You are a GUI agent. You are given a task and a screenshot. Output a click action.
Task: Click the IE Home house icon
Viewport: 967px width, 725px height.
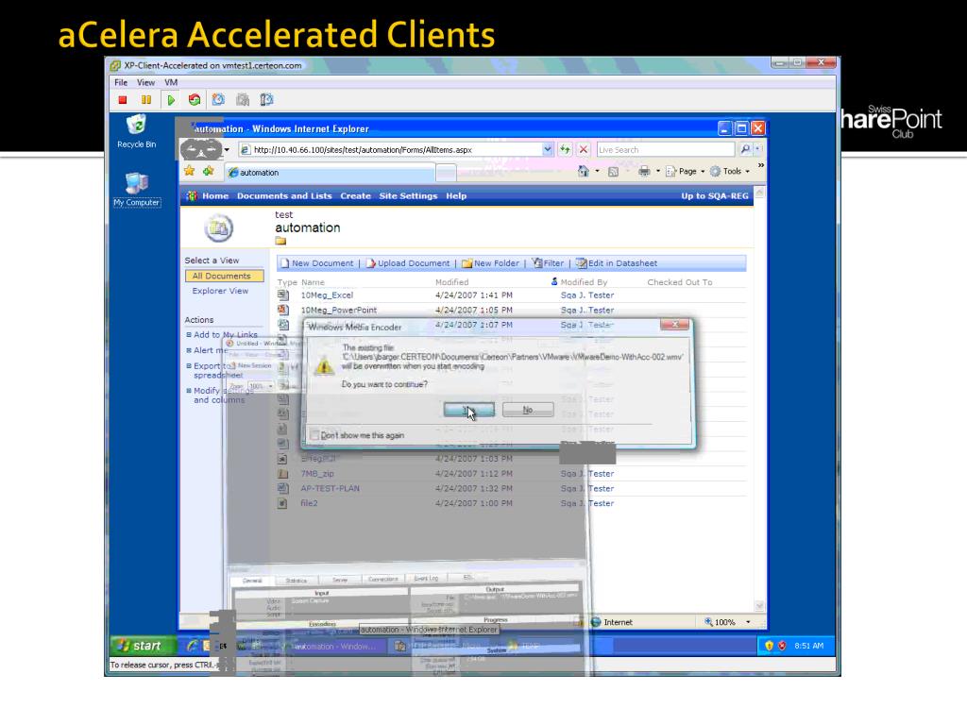[583, 172]
